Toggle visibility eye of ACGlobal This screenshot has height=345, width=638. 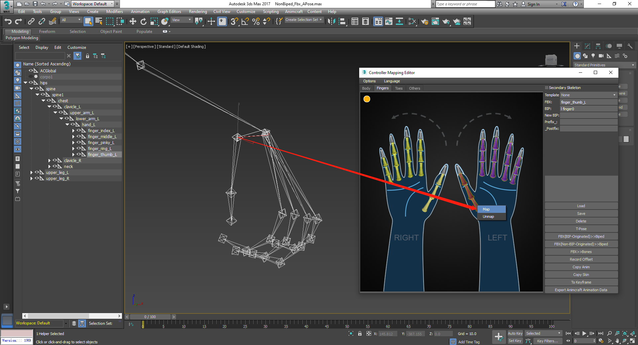click(31, 71)
